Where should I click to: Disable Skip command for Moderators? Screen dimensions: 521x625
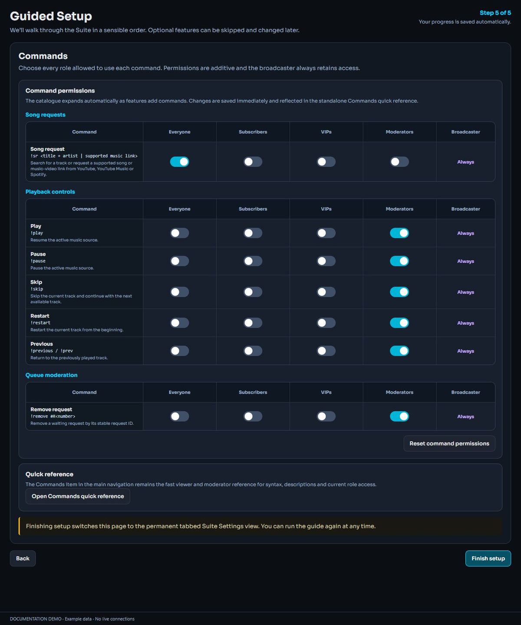click(399, 292)
